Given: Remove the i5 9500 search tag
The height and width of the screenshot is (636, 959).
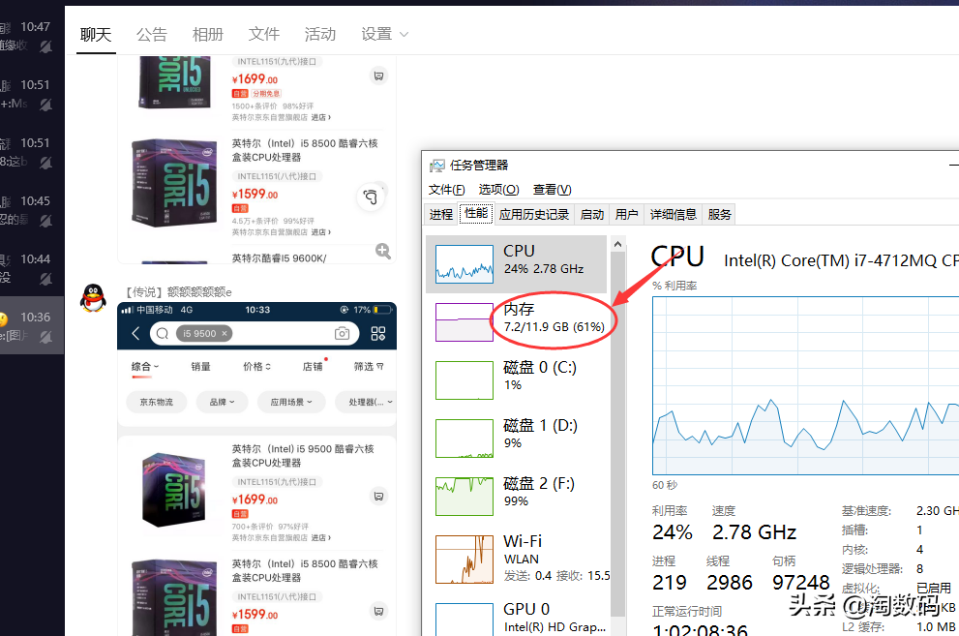Looking at the screenshot, I should point(225,333).
